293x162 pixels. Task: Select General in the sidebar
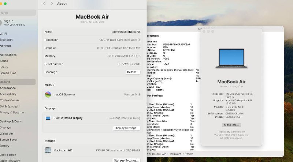coord(17,82)
